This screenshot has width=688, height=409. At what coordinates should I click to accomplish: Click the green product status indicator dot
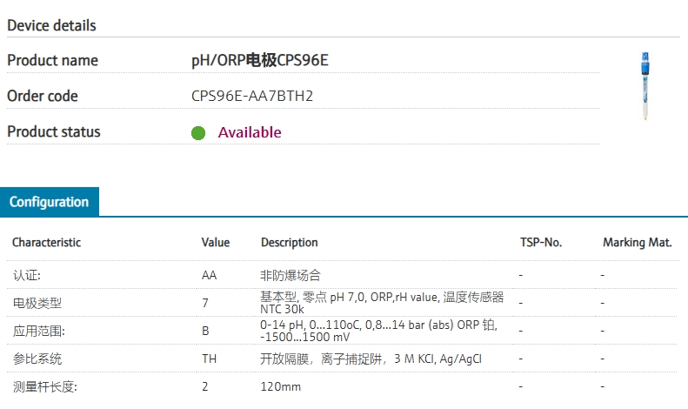coord(198,132)
